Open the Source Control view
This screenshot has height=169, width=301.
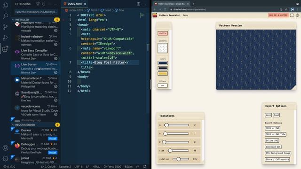5,27
